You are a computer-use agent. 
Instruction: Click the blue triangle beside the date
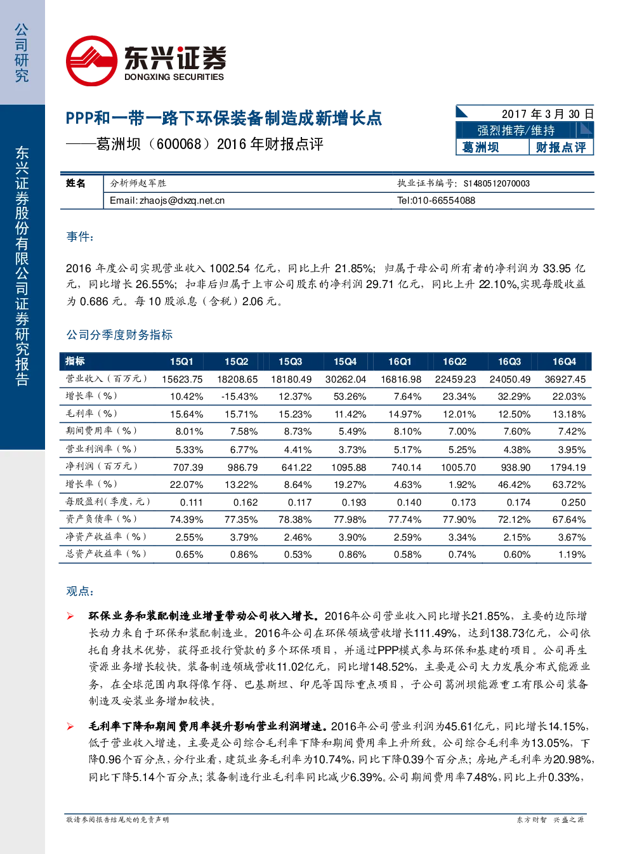(461, 112)
